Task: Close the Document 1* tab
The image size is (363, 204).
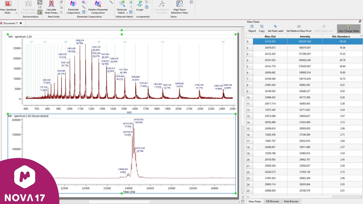Action: [x=21, y=23]
